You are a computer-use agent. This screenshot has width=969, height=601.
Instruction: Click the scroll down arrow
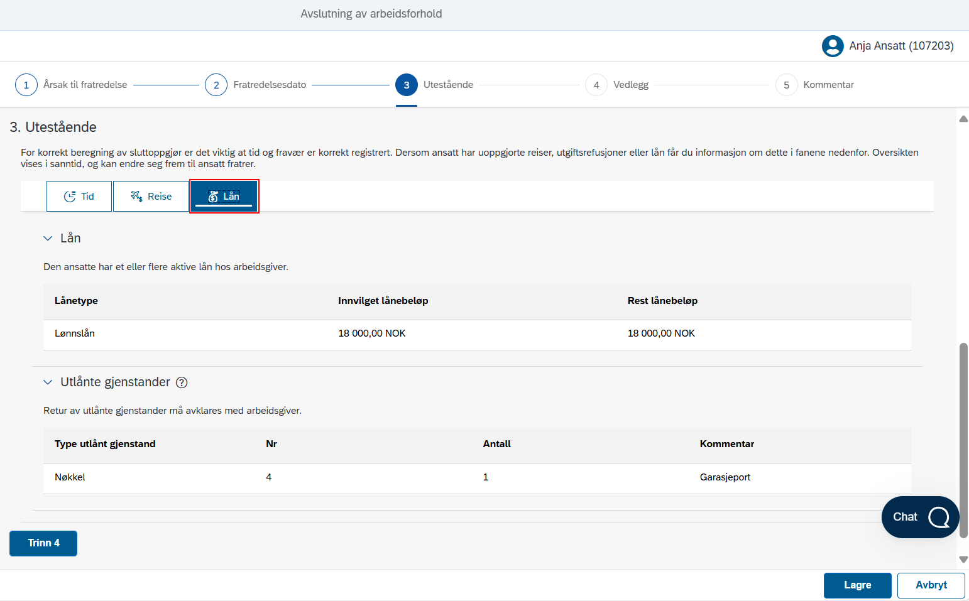963,560
